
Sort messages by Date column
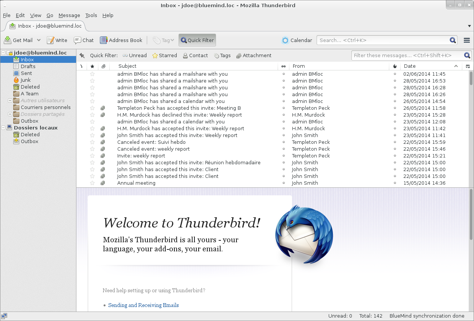pos(431,66)
